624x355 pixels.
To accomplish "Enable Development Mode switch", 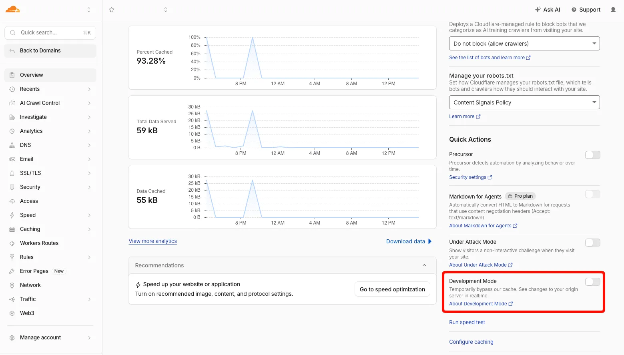I will pyautogui.click(x=592, y=282).
